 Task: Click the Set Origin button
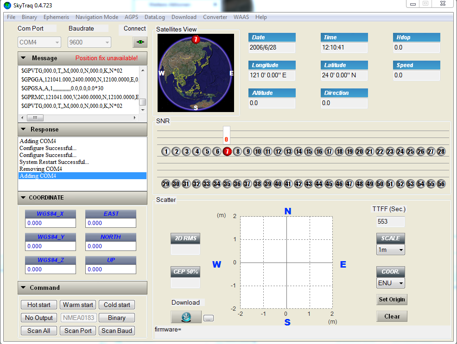pos(392,300)
